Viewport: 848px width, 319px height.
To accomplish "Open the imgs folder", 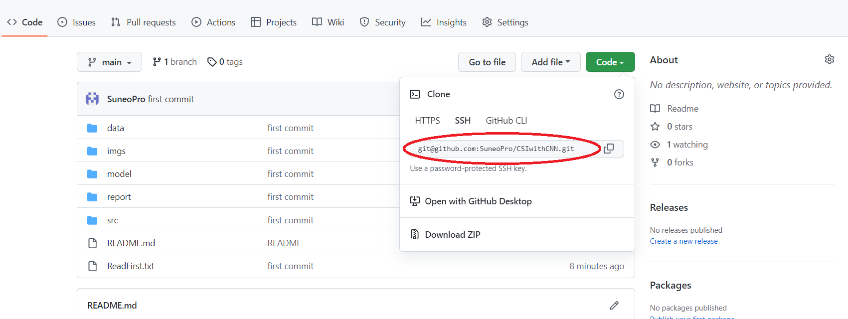I will pos(116,151).
